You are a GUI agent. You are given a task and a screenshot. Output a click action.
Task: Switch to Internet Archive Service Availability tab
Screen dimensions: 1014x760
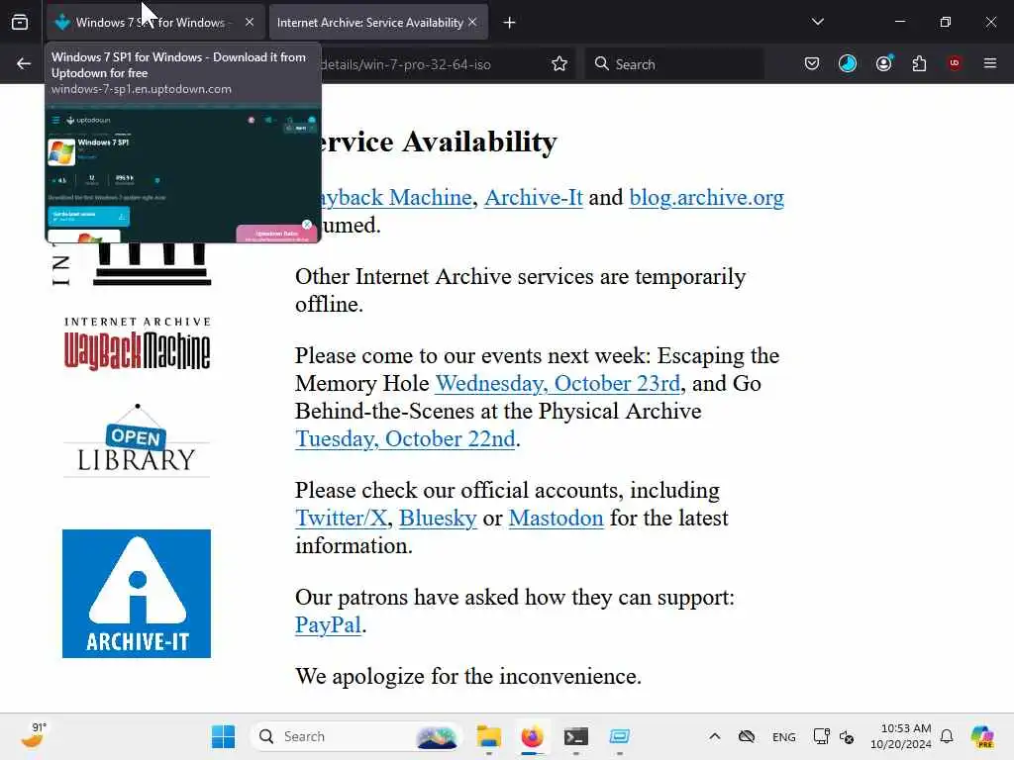370,23
